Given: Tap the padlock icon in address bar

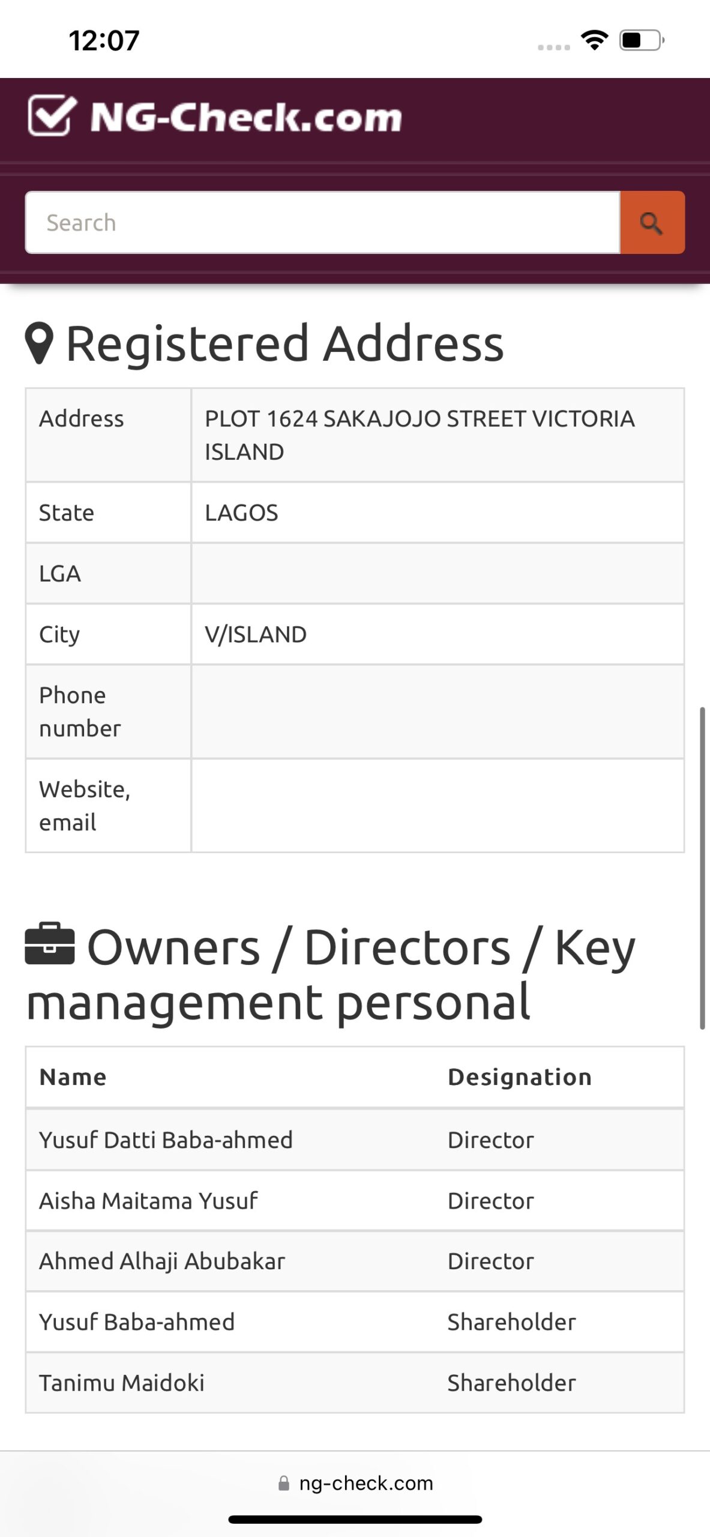Looking at the screenshot, I should click(x=284, y=1483).
